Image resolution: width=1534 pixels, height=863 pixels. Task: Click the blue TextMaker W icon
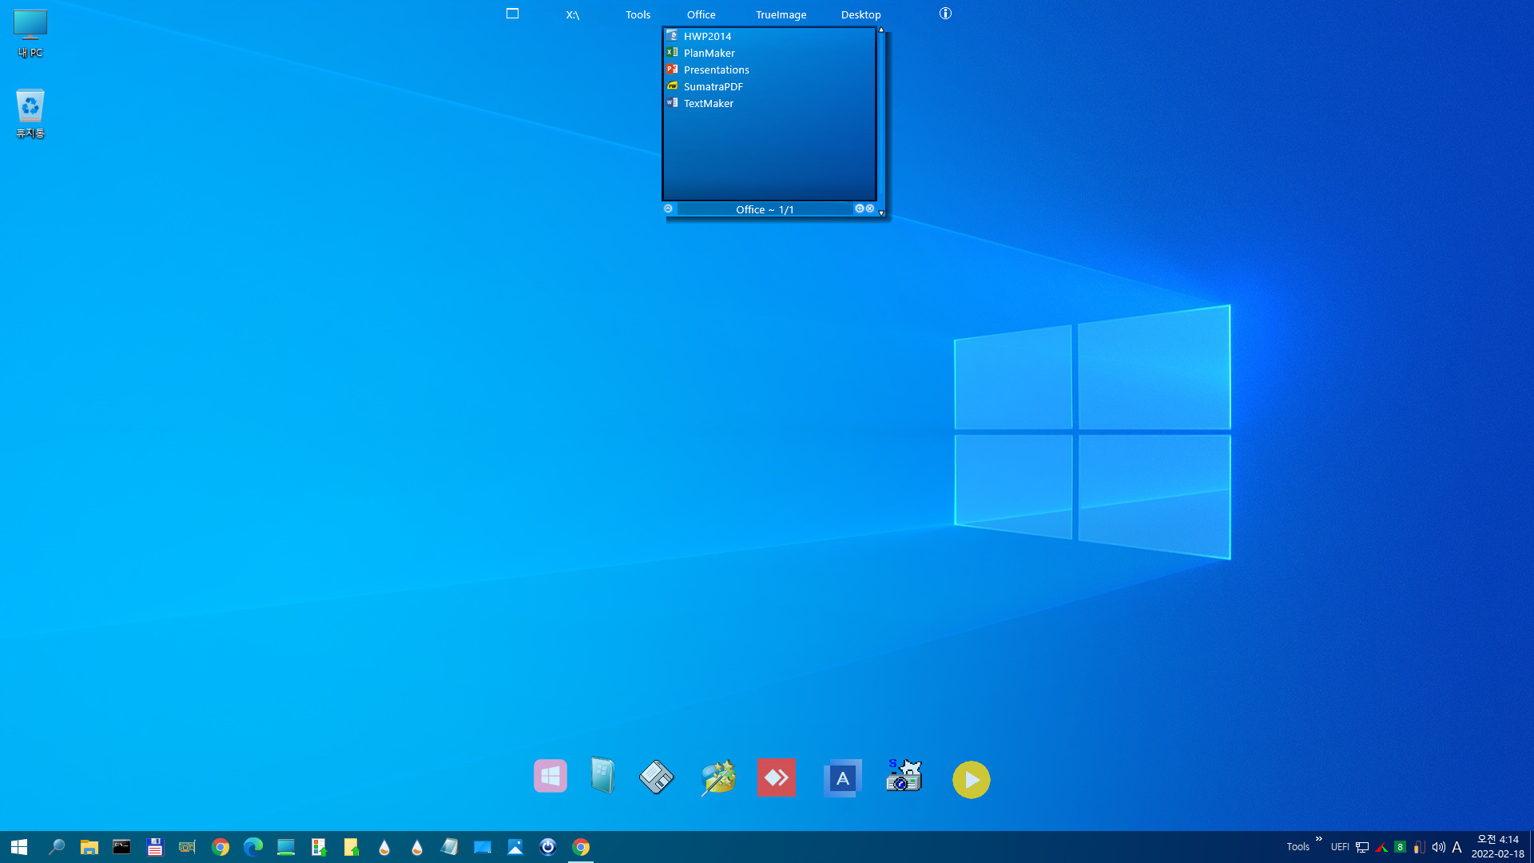[672, 103]
